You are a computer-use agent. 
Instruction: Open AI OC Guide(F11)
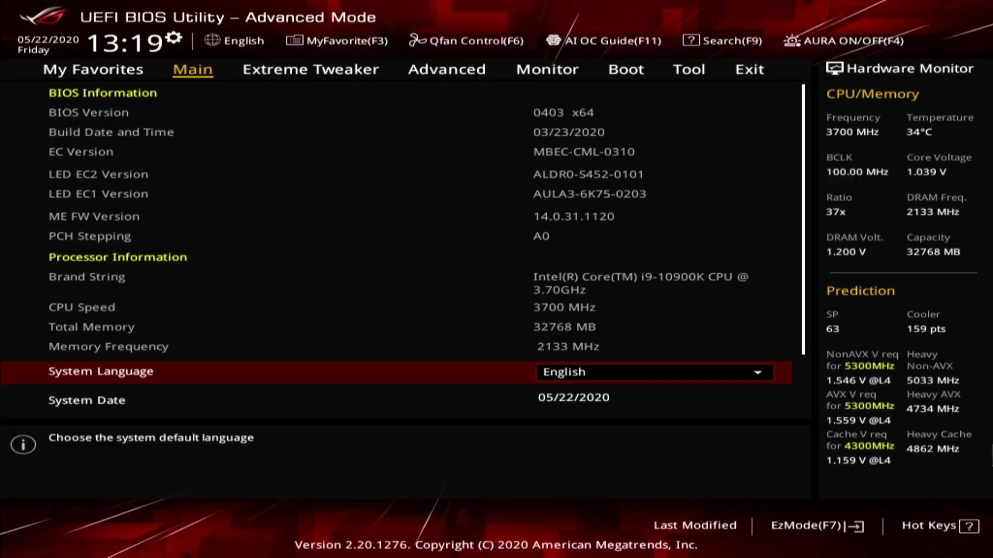[604, 40]
